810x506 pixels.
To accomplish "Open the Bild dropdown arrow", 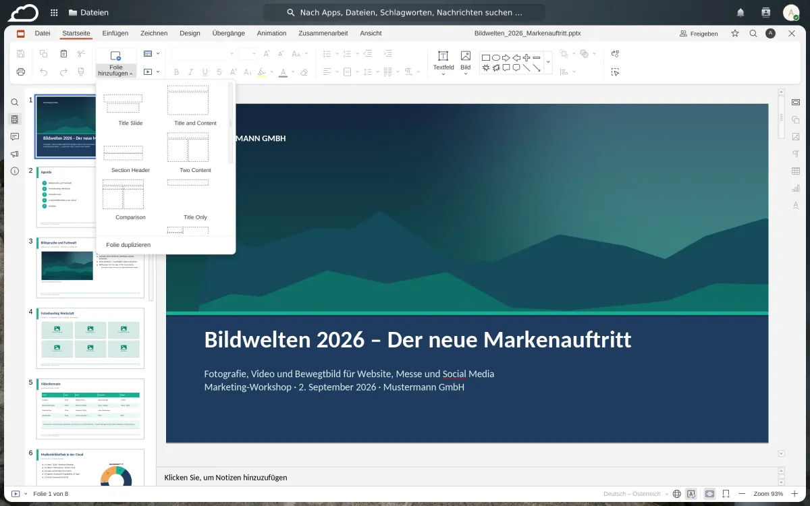I will 466,74.
